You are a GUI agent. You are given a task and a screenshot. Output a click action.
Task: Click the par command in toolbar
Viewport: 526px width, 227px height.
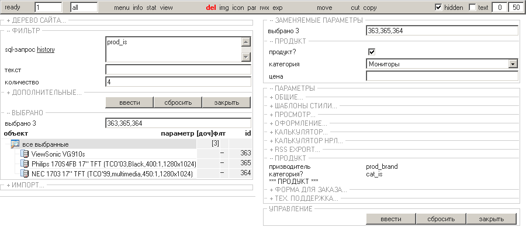(x=252, y=8)
